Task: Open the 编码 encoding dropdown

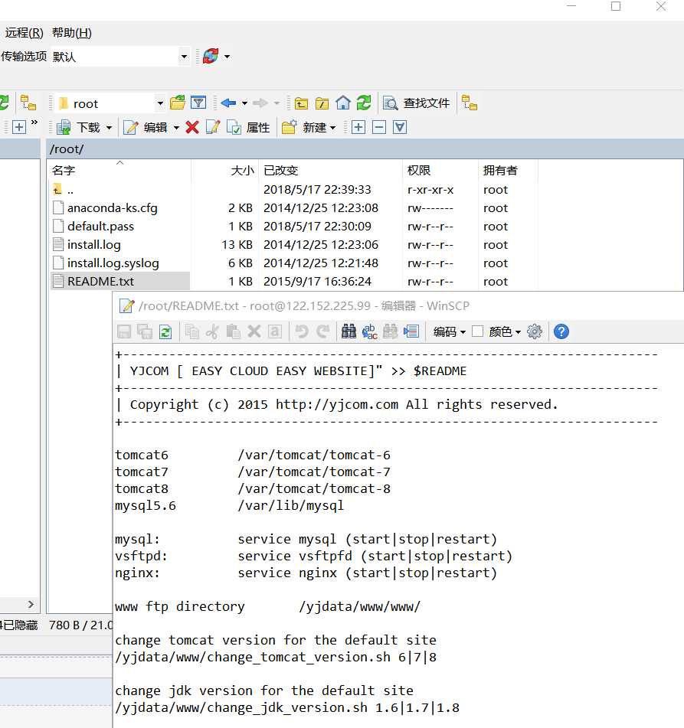Action: (450, 331)
